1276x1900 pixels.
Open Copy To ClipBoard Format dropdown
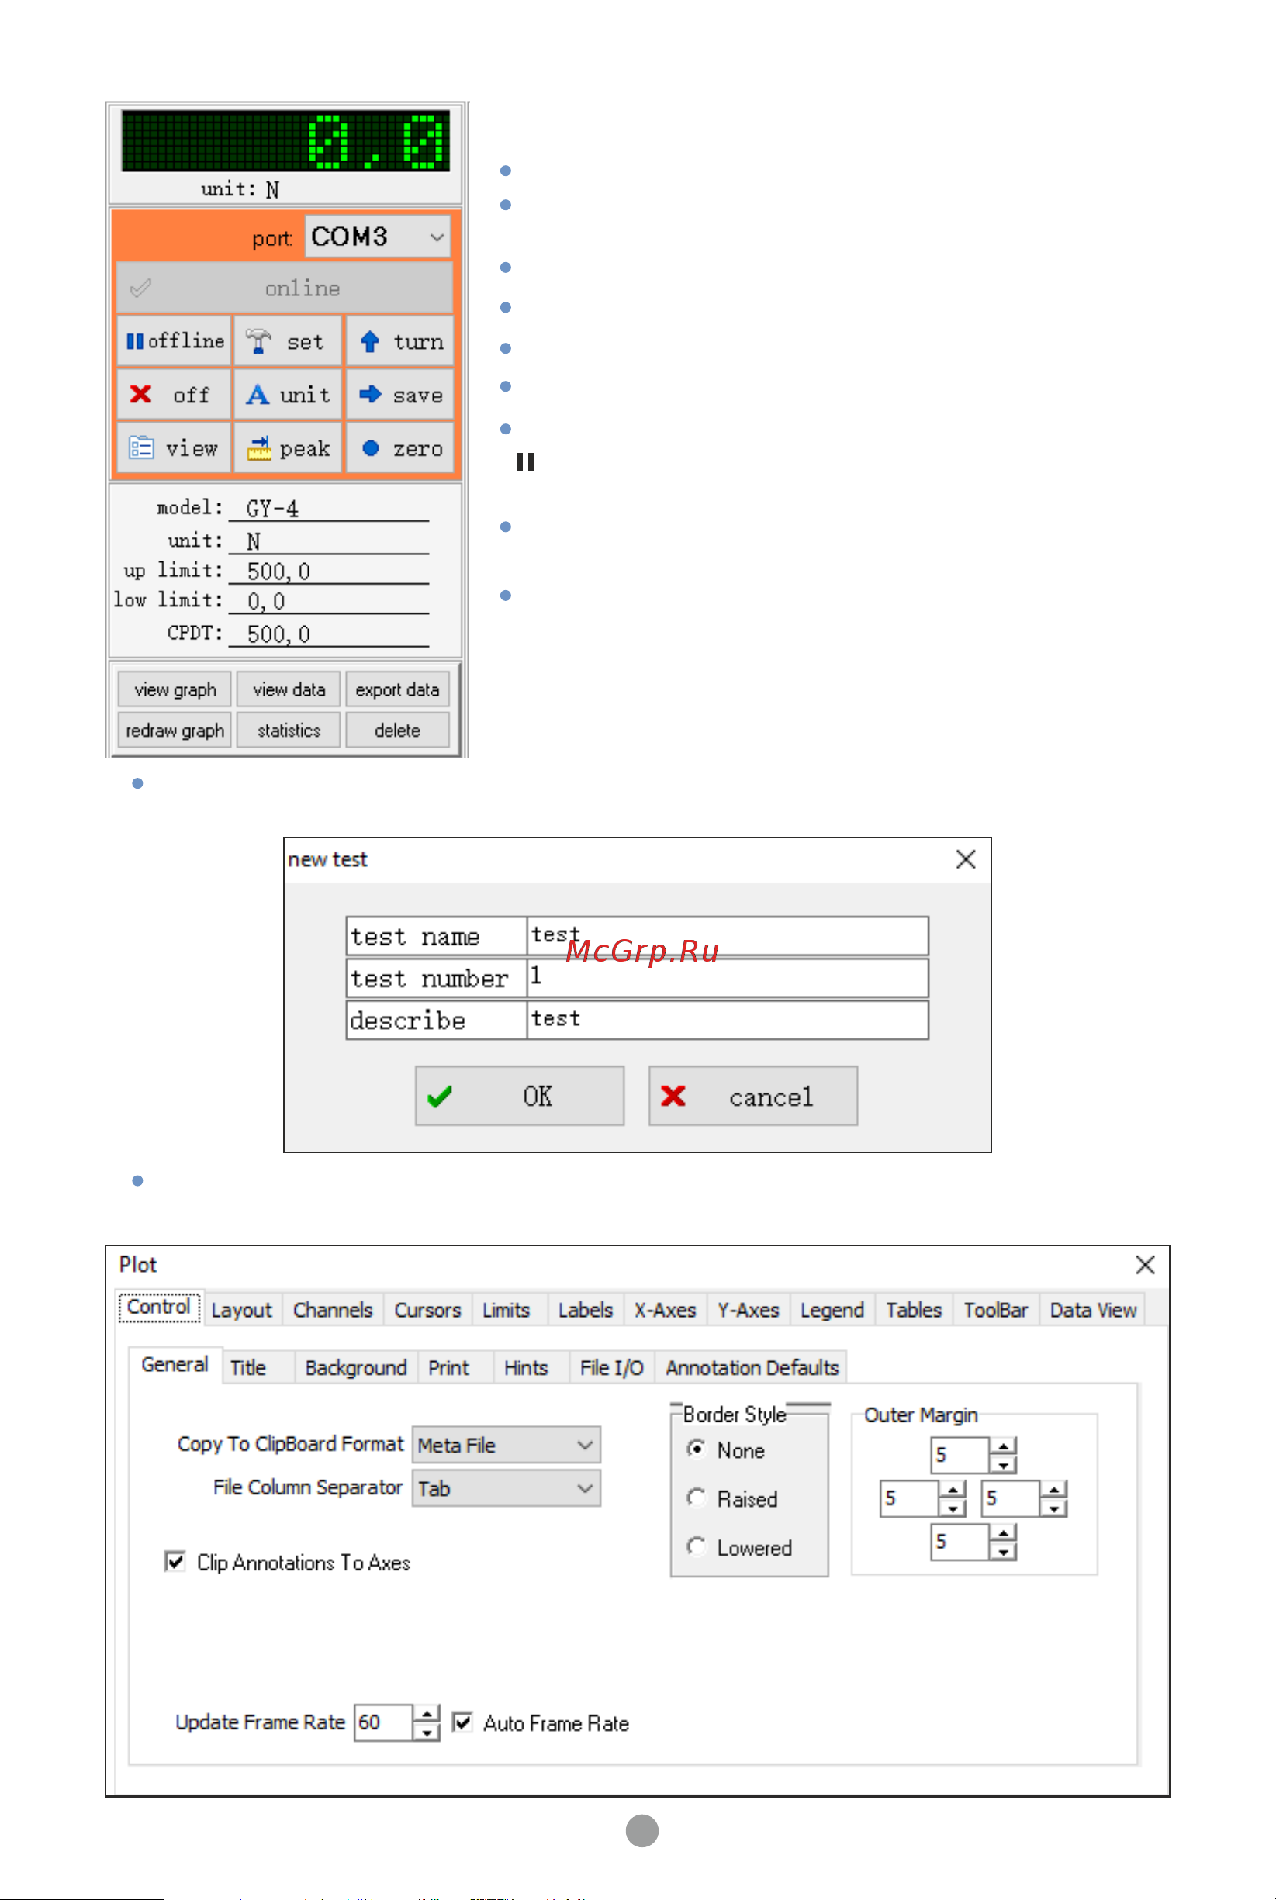tap(507, 1445)
